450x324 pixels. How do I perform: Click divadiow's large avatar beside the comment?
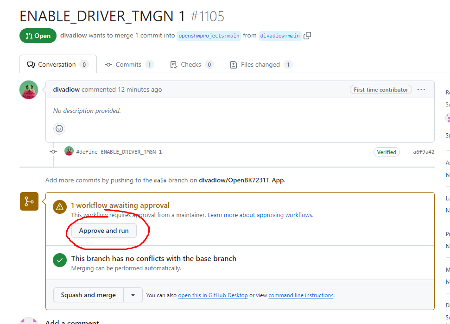29,90
